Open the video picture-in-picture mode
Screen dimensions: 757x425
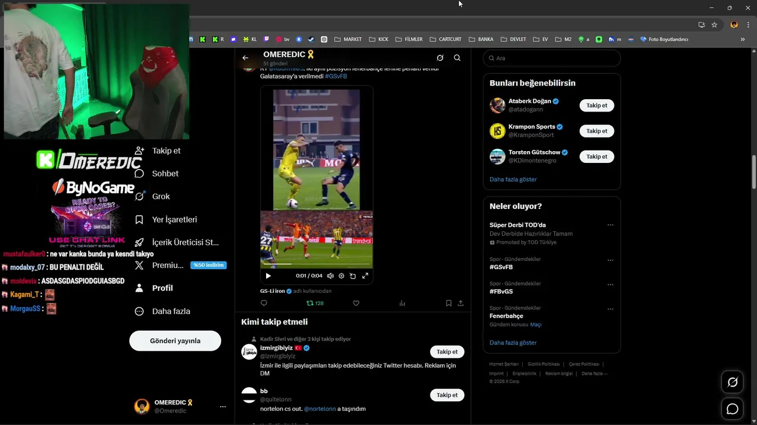tap(352, 276)
